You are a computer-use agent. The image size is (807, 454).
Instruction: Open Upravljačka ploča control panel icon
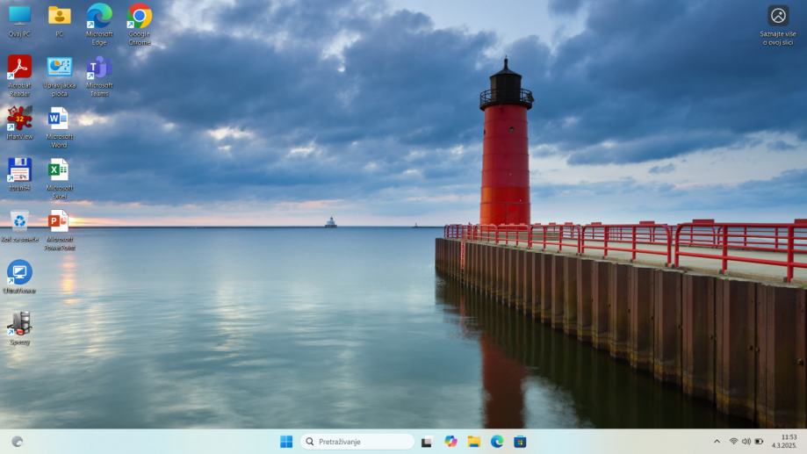tap(60, 76)
